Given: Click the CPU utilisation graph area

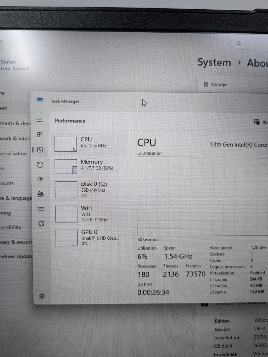Looking at the screenshot, I should pos(203,196).
